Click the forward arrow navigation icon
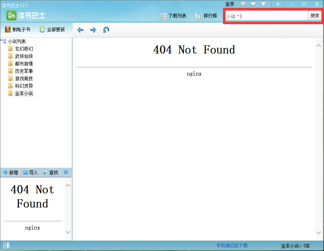The height and width of the screenshot is (251, 324). click(93, 30)
